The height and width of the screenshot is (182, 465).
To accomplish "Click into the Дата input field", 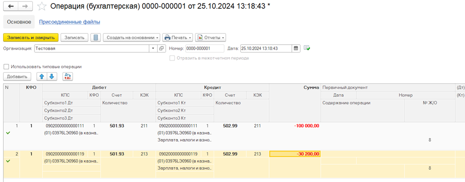I will [266, 48].
